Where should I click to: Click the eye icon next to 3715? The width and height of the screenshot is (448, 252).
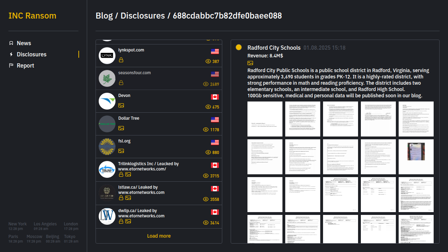pos(206,176)
